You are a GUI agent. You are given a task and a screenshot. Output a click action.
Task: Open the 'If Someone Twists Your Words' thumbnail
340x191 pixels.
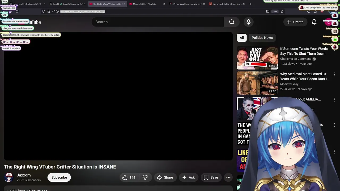pos(257,58)
